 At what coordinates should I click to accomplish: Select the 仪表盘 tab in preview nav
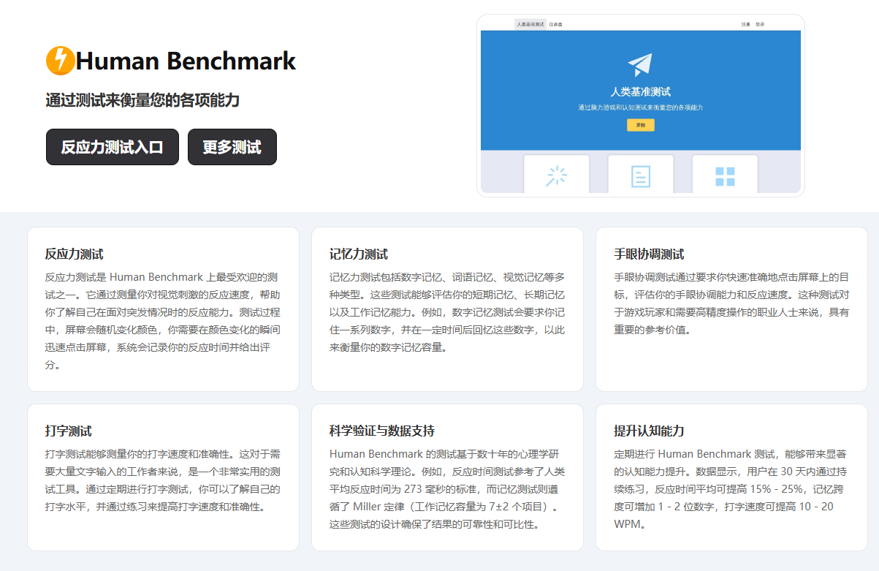(556, 24)
